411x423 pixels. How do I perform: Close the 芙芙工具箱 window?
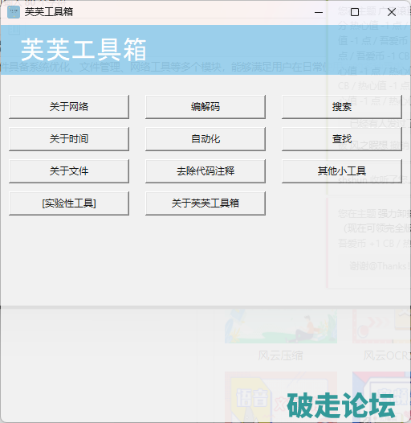[392, 12]
